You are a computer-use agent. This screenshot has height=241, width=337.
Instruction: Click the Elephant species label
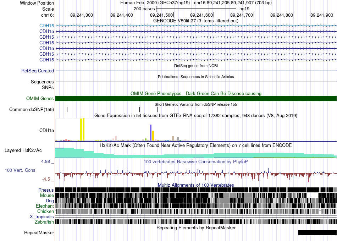point(45,206)
